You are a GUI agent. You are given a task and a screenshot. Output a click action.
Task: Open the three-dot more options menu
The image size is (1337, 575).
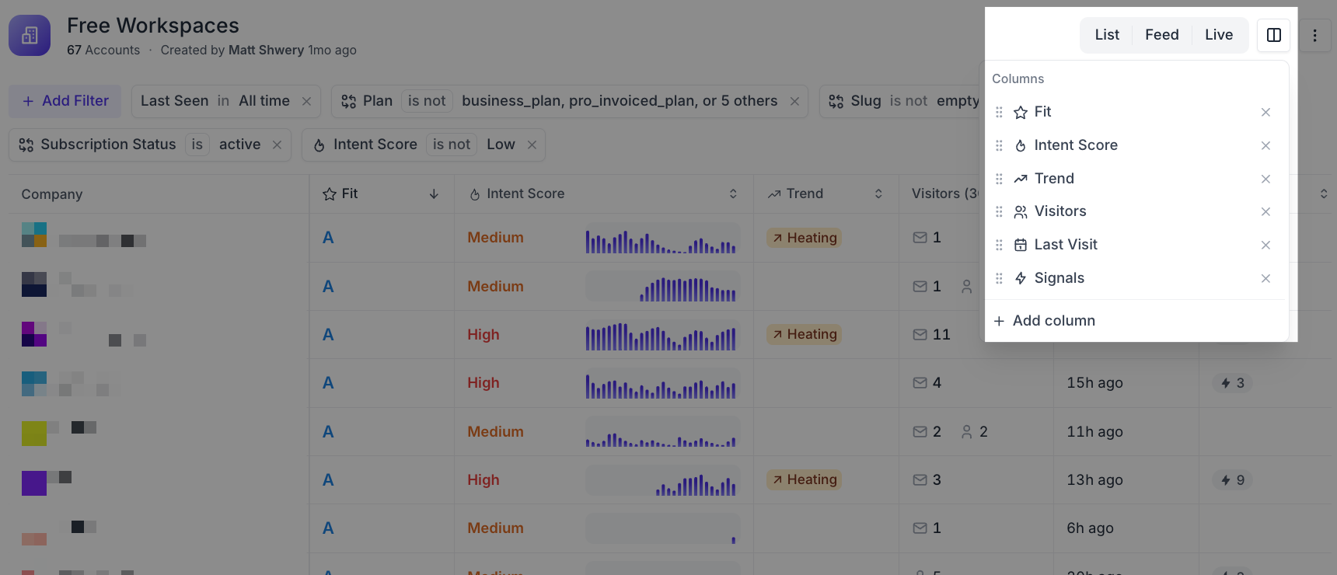1314,35
